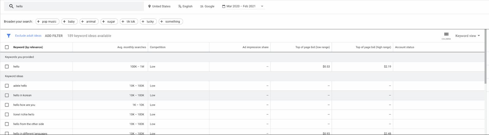Image resolution: width=489 pixels, height=135 pixels.
Task: Sort by Keyword (by relevance) column
Action: click(x=28, y=47)
